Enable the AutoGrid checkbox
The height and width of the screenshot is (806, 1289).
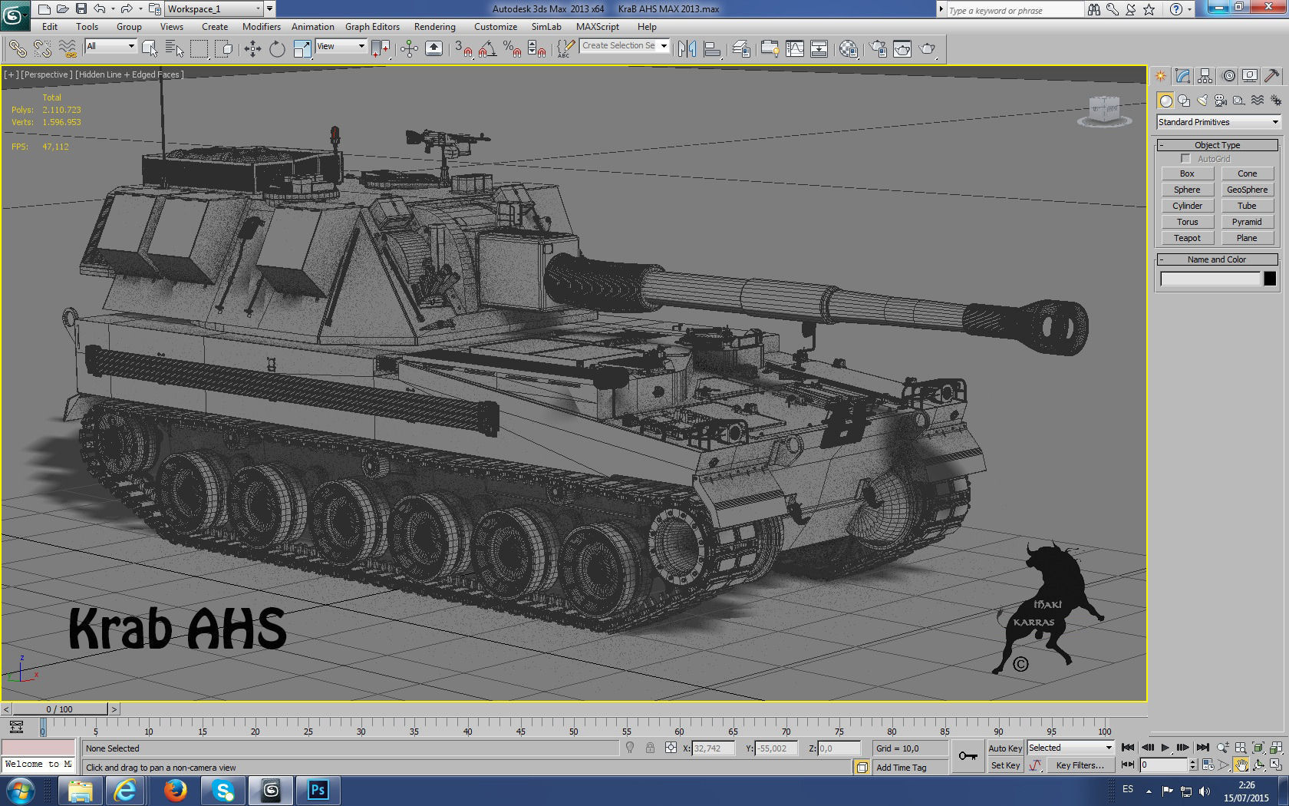(x=1185, y=159)
